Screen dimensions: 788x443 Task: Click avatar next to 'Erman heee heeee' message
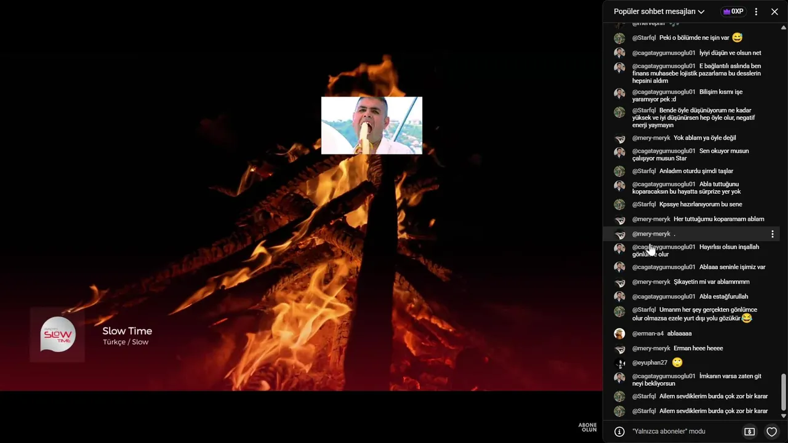619,349
